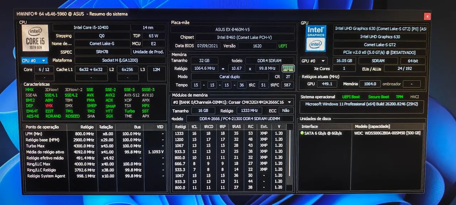Click the TPM status label

point(399,97)
